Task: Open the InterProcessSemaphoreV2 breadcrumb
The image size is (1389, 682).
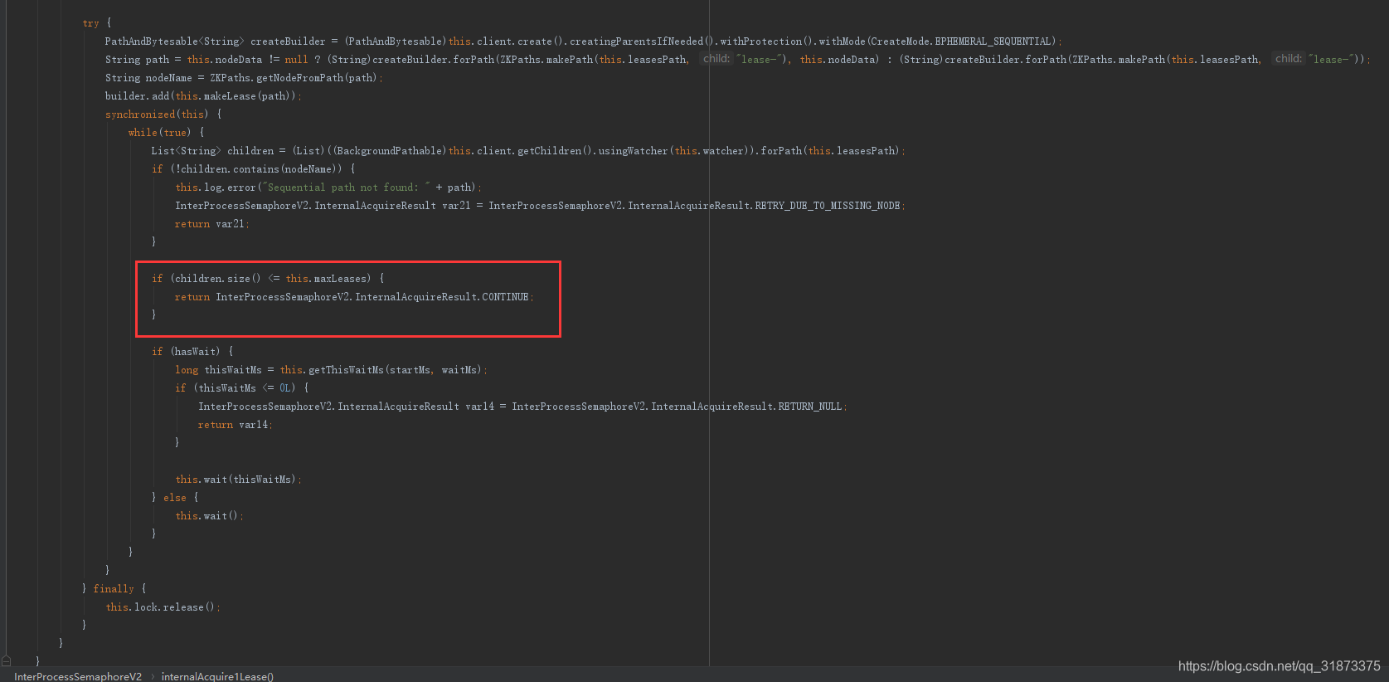Action: pyautogui.click(x=78, y=676)
